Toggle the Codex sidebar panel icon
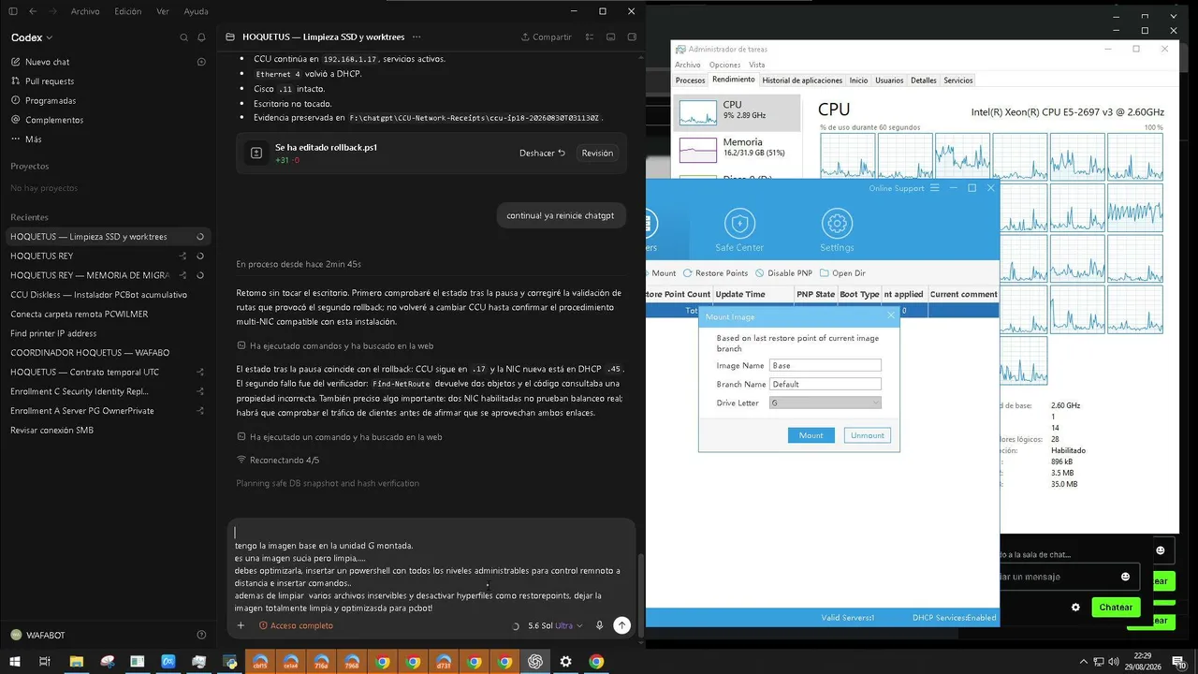This screenshot has height=674, width=1198. [14, 11]
